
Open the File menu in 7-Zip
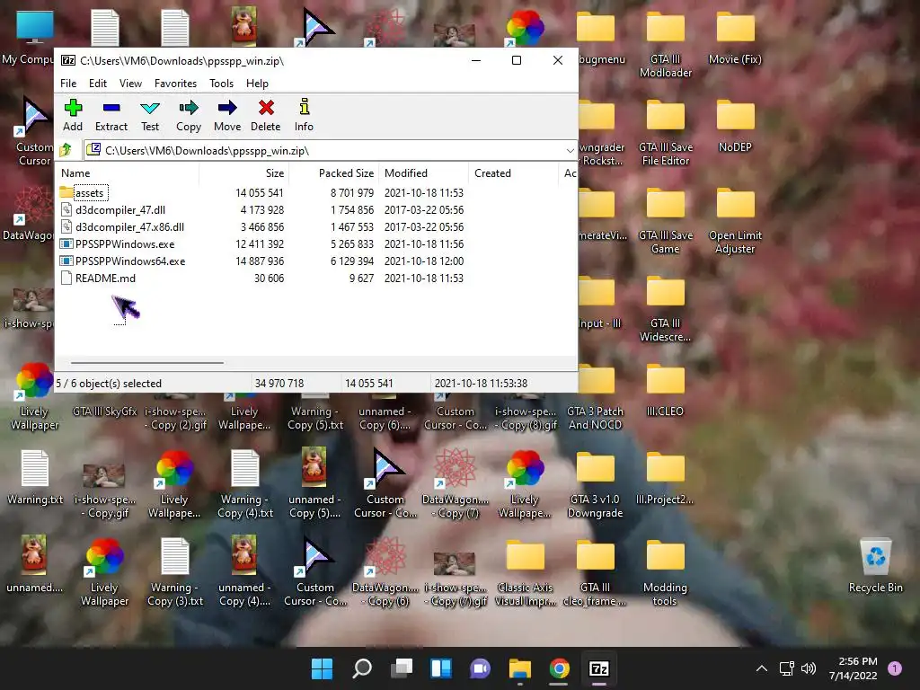tap(68, 84)
